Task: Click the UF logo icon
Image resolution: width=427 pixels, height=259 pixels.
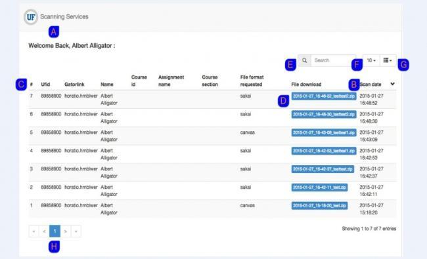Action: (31, 17)
